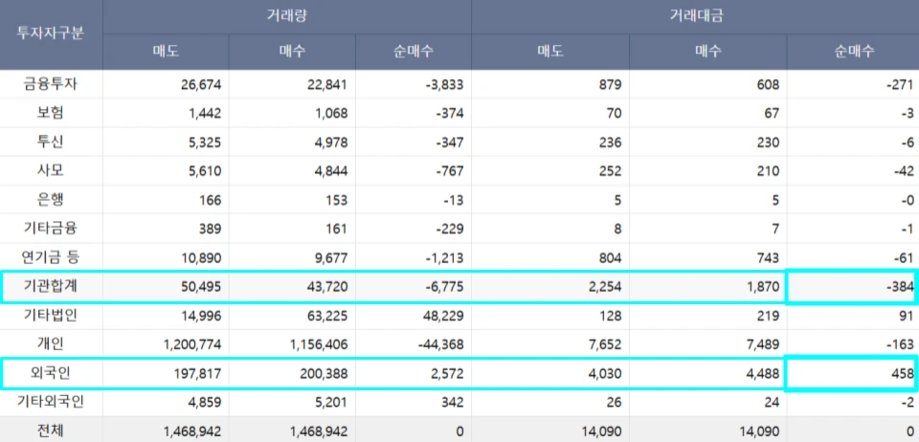Select the 금융투자 row label
Image resolution: width=919 pixels, height=442 pixels.
click(x=51, y=84)
